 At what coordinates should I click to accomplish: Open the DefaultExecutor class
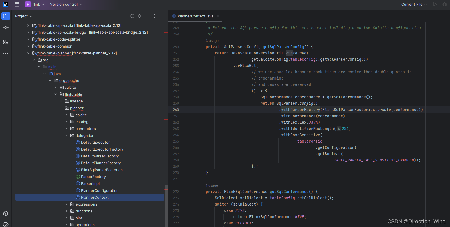95,142
